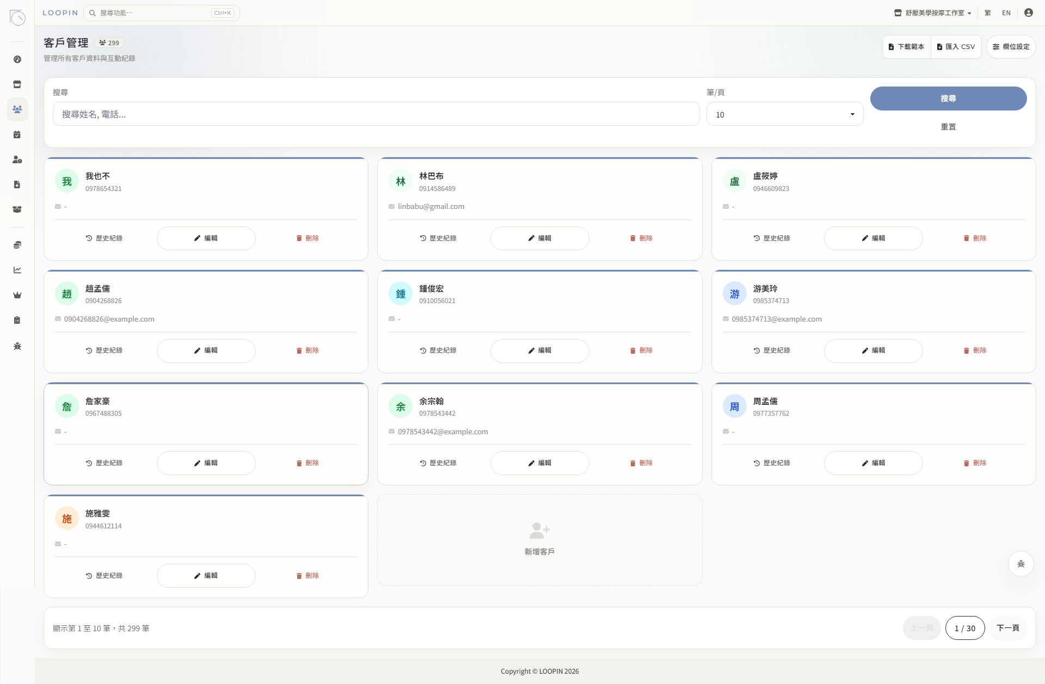Click the 匯入 CSV button
This screenshot has width=1045, height=684.
pos(956,47)
